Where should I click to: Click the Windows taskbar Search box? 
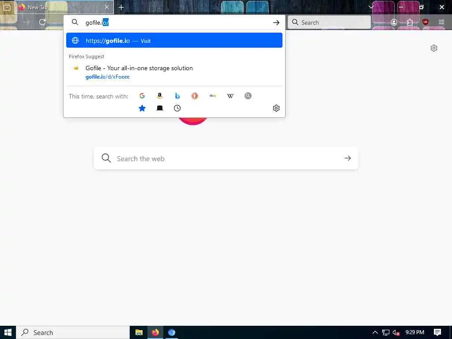(73, 332)
